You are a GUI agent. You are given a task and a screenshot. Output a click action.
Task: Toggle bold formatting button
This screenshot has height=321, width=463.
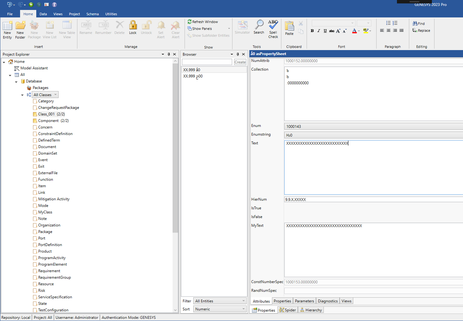(312, 31)
